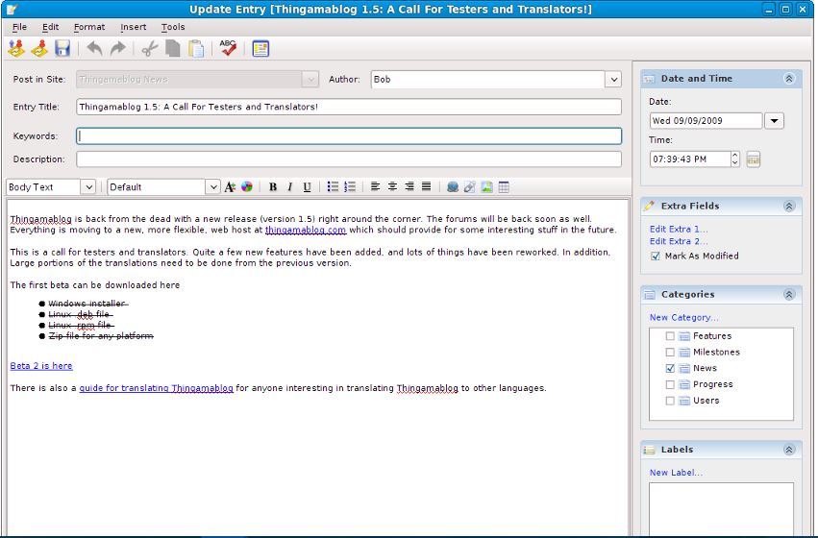Check the Features category

pos(670,336)
